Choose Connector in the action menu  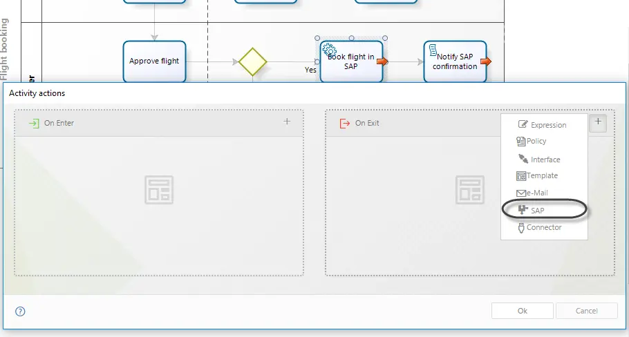point(544,227)
